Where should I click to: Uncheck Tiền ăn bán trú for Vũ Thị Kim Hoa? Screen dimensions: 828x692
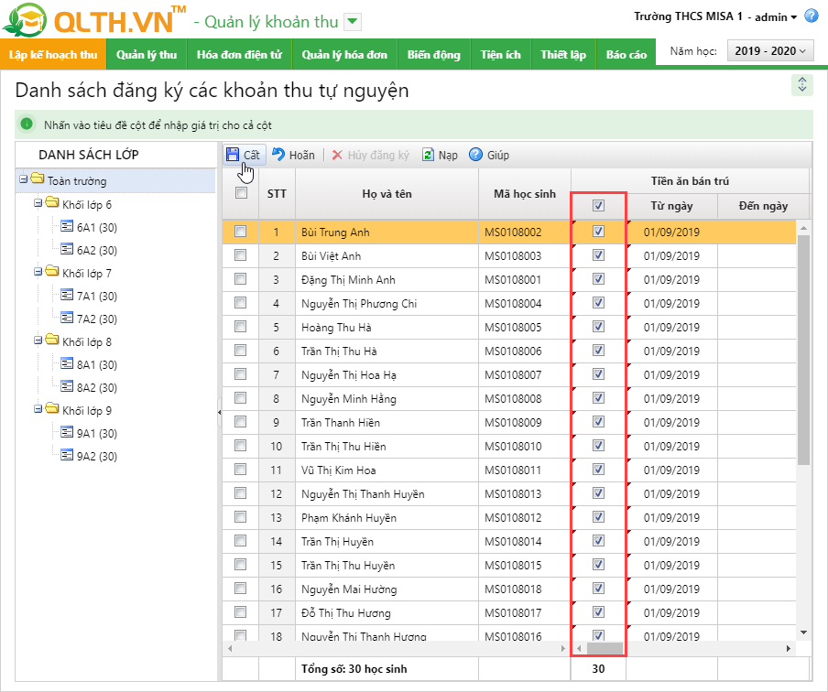598,469
